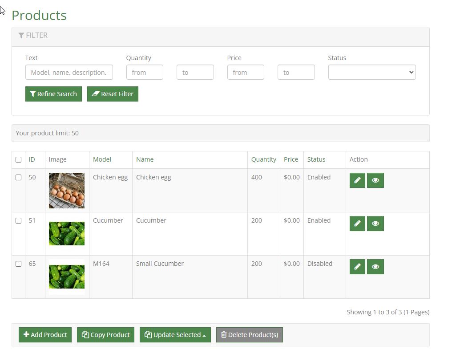
Task: Open the Chicken egg thumbnail image
Action: [x=67, y=191]
